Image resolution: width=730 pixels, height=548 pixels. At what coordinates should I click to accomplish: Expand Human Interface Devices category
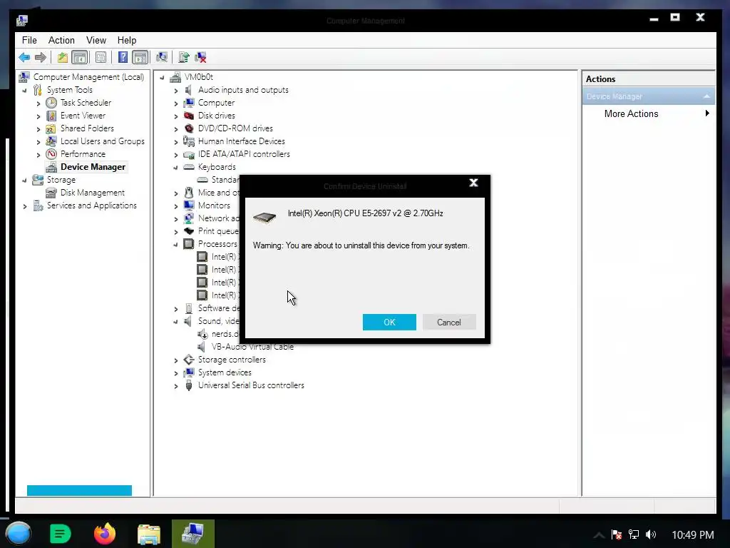point(176,142)
